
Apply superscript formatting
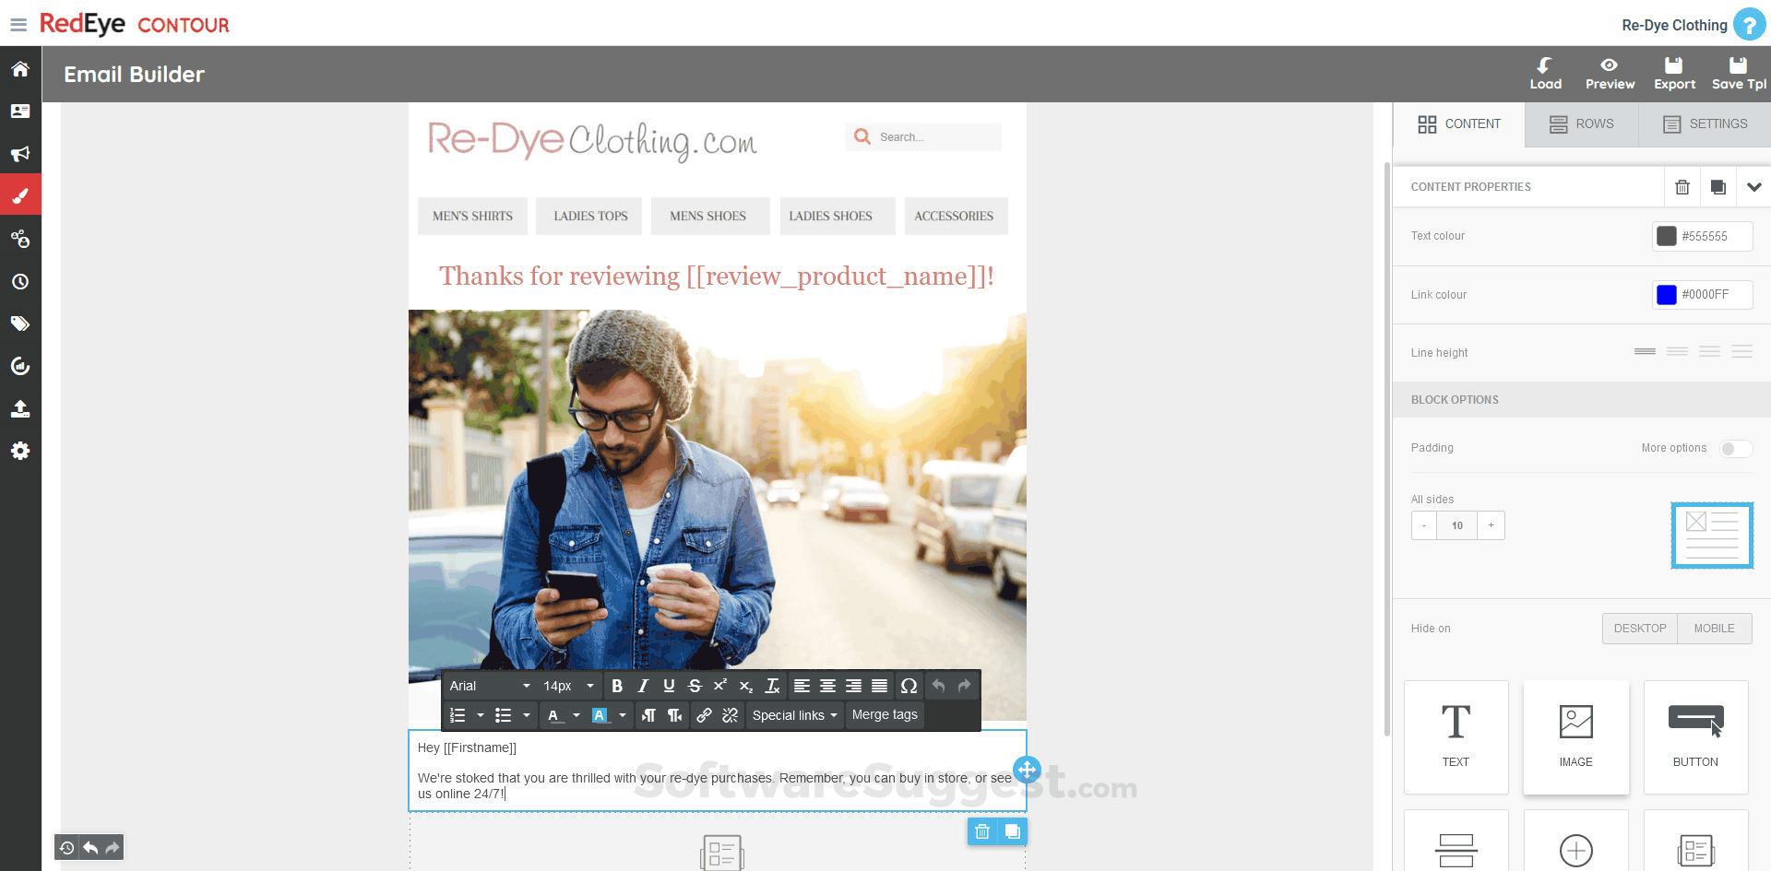720,686
